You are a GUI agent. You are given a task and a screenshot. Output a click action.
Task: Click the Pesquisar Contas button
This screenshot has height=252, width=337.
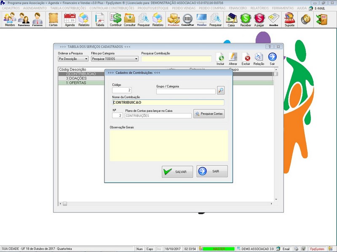click(x=209, y=113)
